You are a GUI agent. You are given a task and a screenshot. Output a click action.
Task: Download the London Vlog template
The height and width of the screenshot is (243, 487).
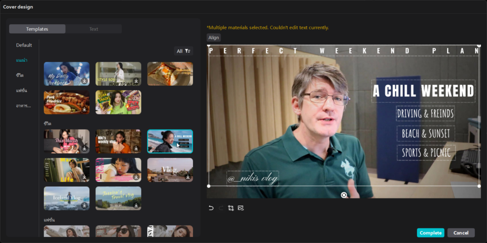coord(188,177)
